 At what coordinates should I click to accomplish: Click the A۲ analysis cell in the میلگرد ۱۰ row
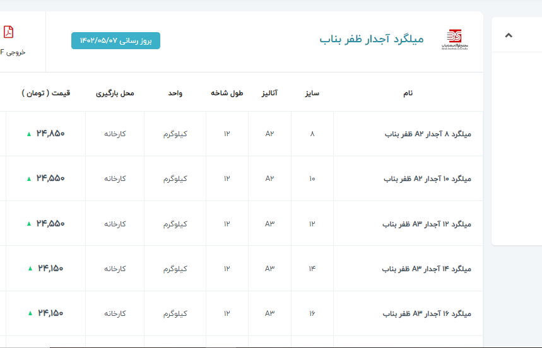coord(269,179)
